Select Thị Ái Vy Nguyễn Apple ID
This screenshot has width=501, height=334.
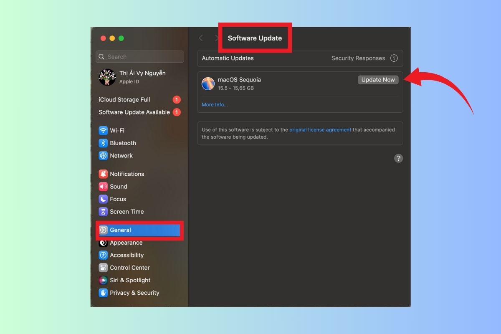pos(140,77)
